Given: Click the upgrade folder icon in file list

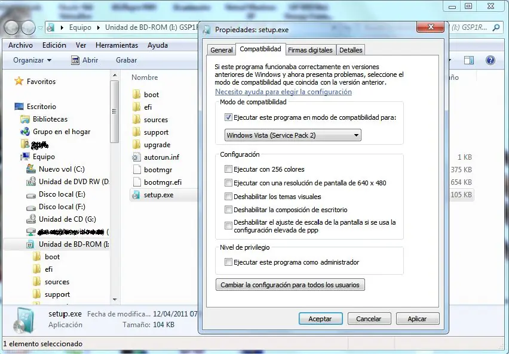Looking at the screenshot, I should [x=137, y=144].
